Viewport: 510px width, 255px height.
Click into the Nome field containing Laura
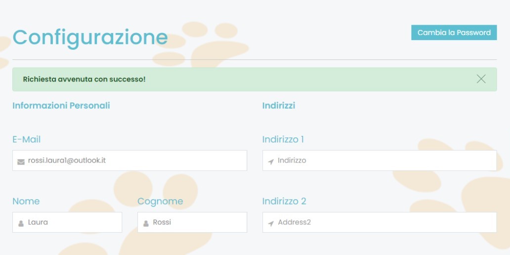pos(72,222)
